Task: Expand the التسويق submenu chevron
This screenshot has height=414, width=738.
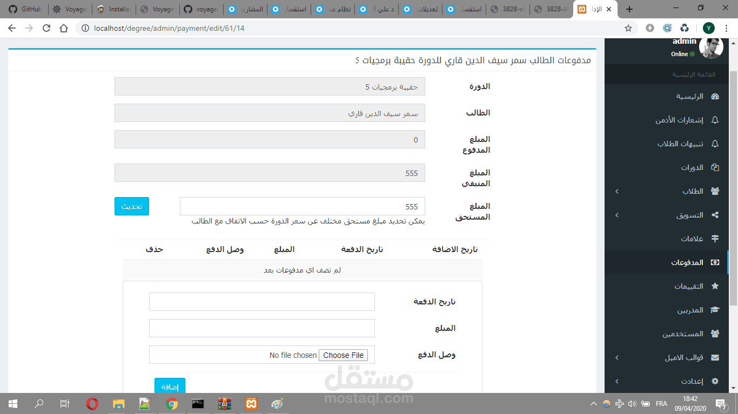Action: [617, 215]
